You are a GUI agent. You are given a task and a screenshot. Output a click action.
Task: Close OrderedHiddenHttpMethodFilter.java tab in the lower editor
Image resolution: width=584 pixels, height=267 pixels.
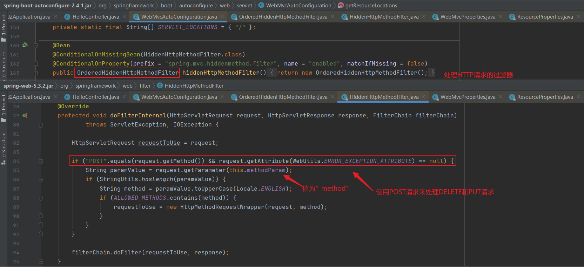(333, 97)
